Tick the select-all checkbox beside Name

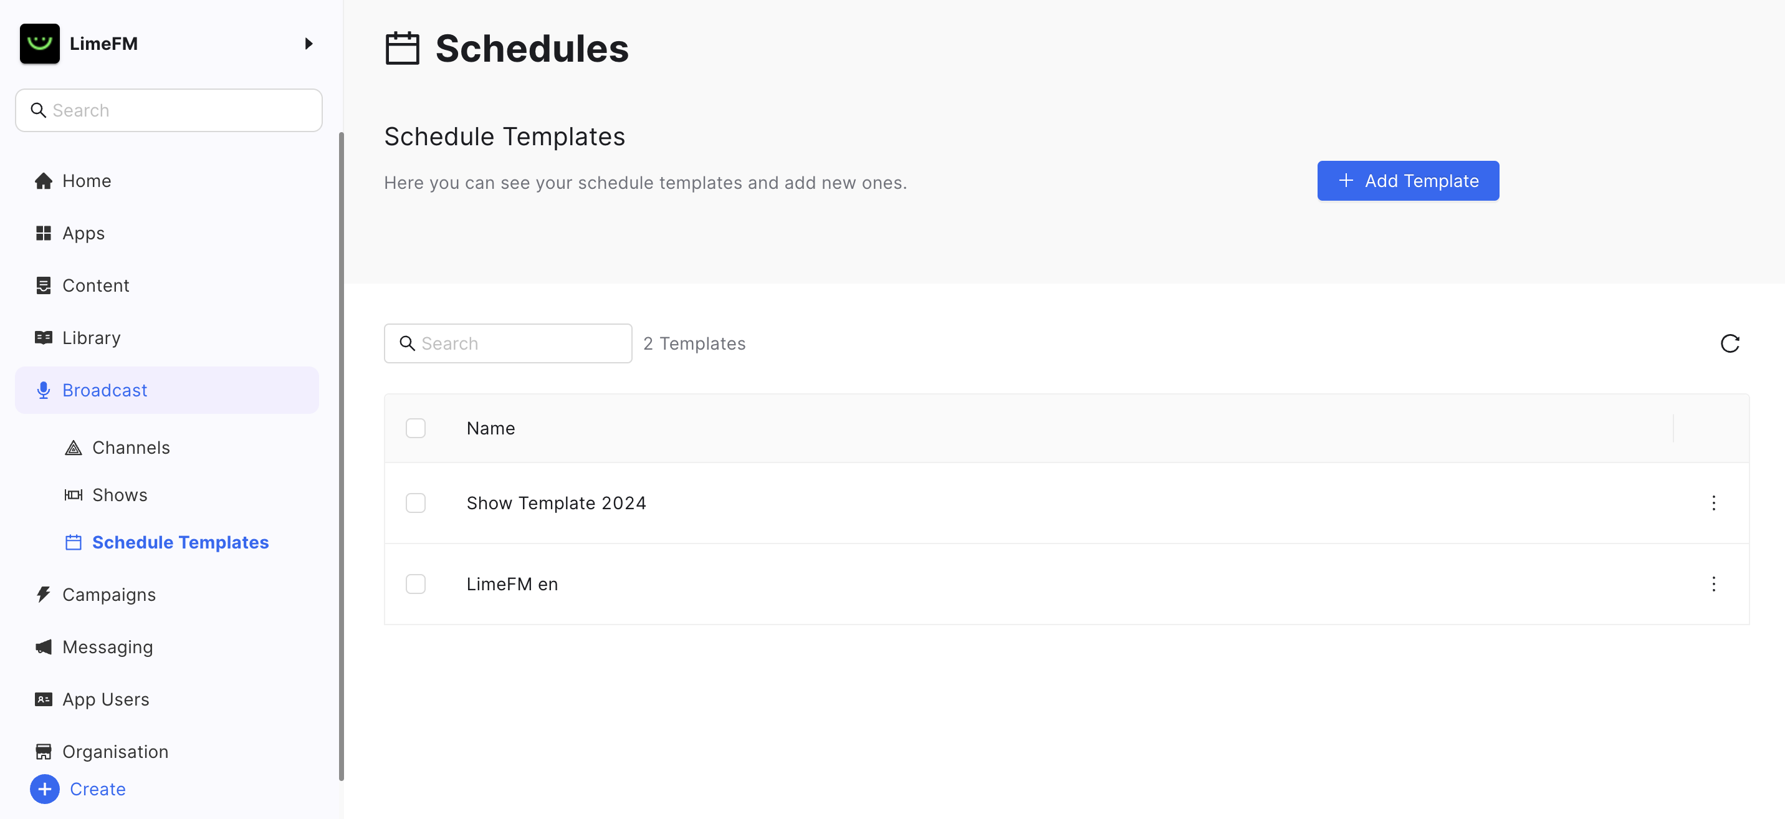(416, 428)
